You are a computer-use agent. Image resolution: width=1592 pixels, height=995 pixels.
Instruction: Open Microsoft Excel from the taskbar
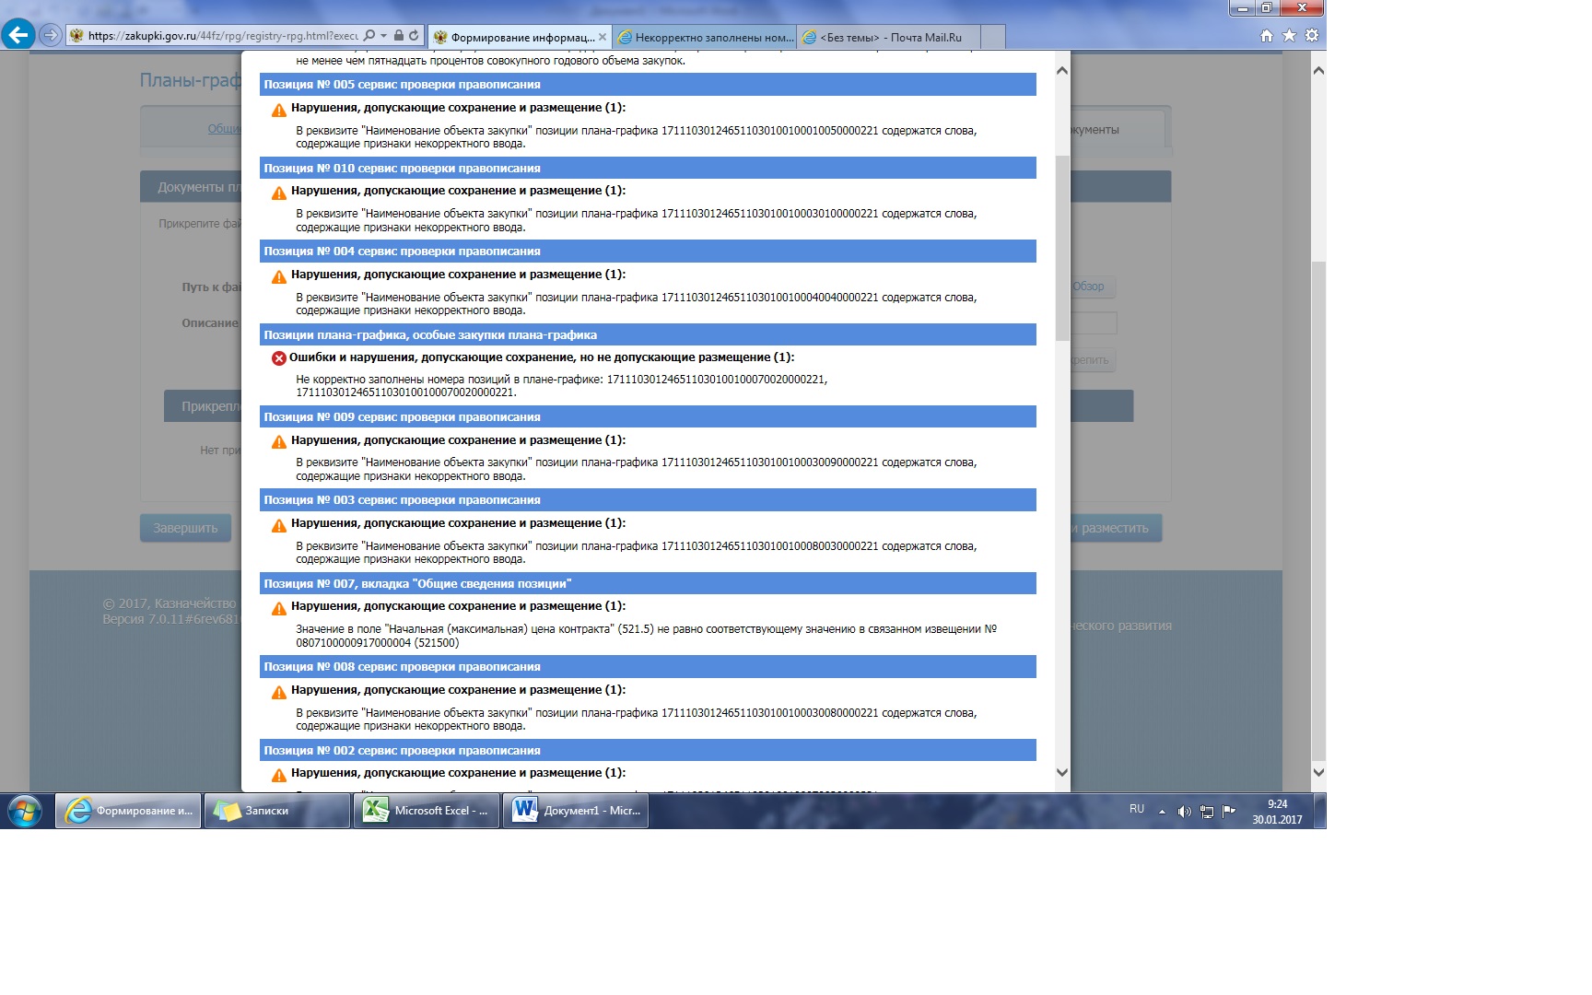426,811
